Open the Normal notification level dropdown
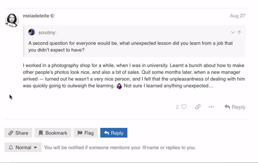Viewport: 258px width, 163px height. 23,148
